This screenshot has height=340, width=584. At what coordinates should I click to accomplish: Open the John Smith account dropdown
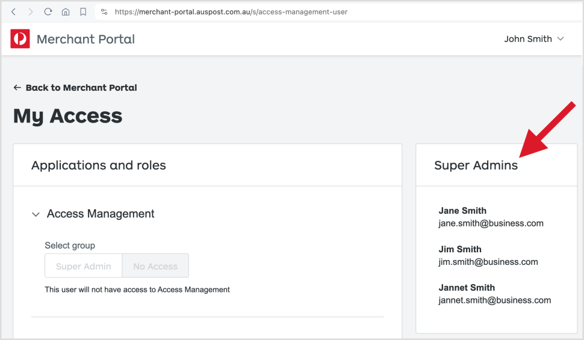(x=533, y=39)
